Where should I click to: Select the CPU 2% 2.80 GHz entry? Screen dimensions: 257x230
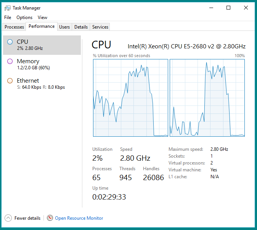pyautogui.click(x=42, y=45)
